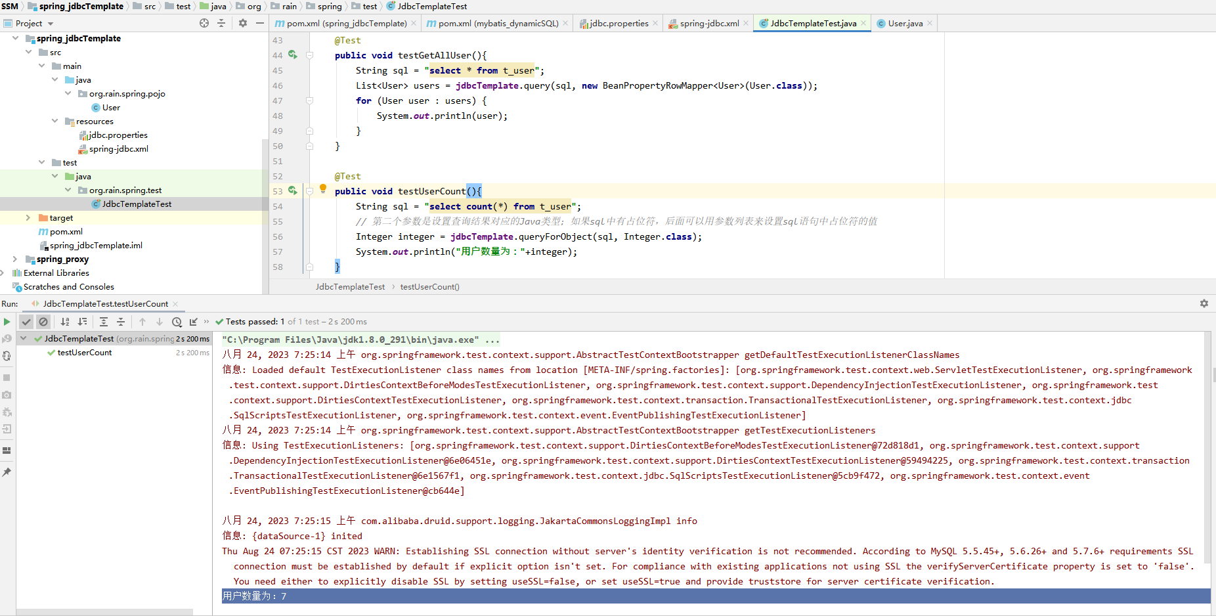Toggle Show Ignored tests button
This screenshot has width=1216, height=616.
click(43, 322)
